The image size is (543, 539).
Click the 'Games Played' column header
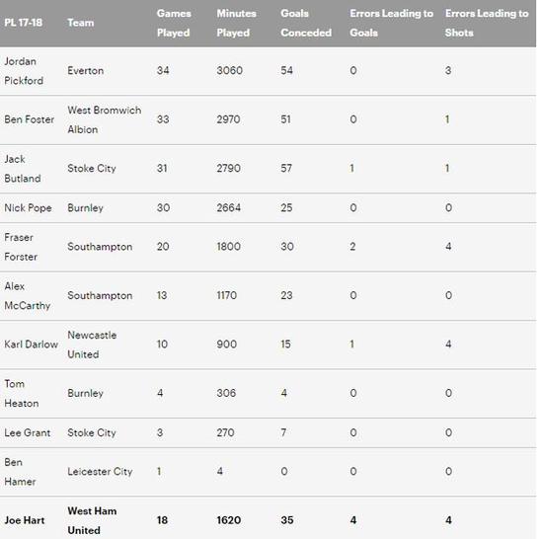(174, 23)
